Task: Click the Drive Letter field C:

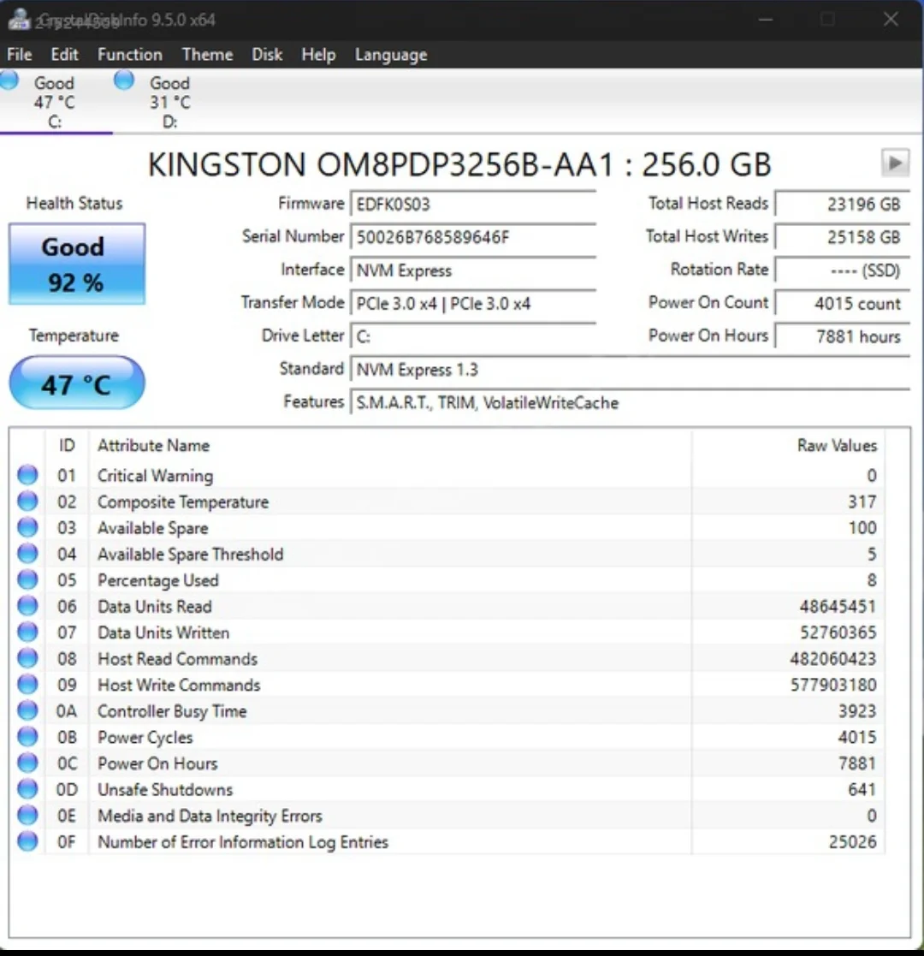Action: pyautogui.click(x=473, y=336)
